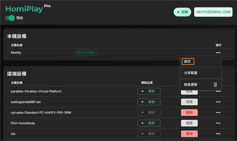Click the 本機設備 section title

click(17, 36)
